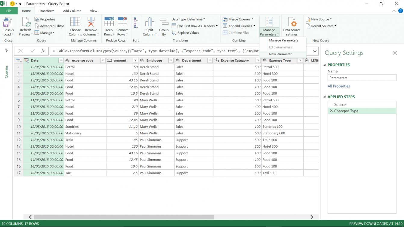Click the Remove Columns icon

click(x=91, y=22)
